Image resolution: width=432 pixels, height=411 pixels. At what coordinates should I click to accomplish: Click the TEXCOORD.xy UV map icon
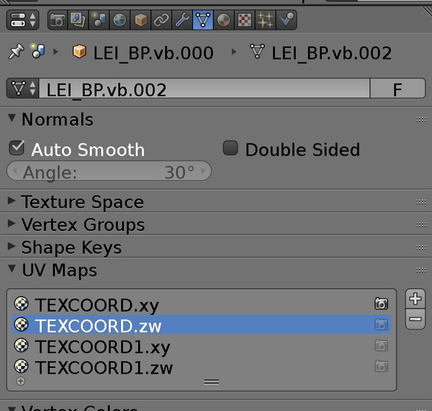[21, 303]
